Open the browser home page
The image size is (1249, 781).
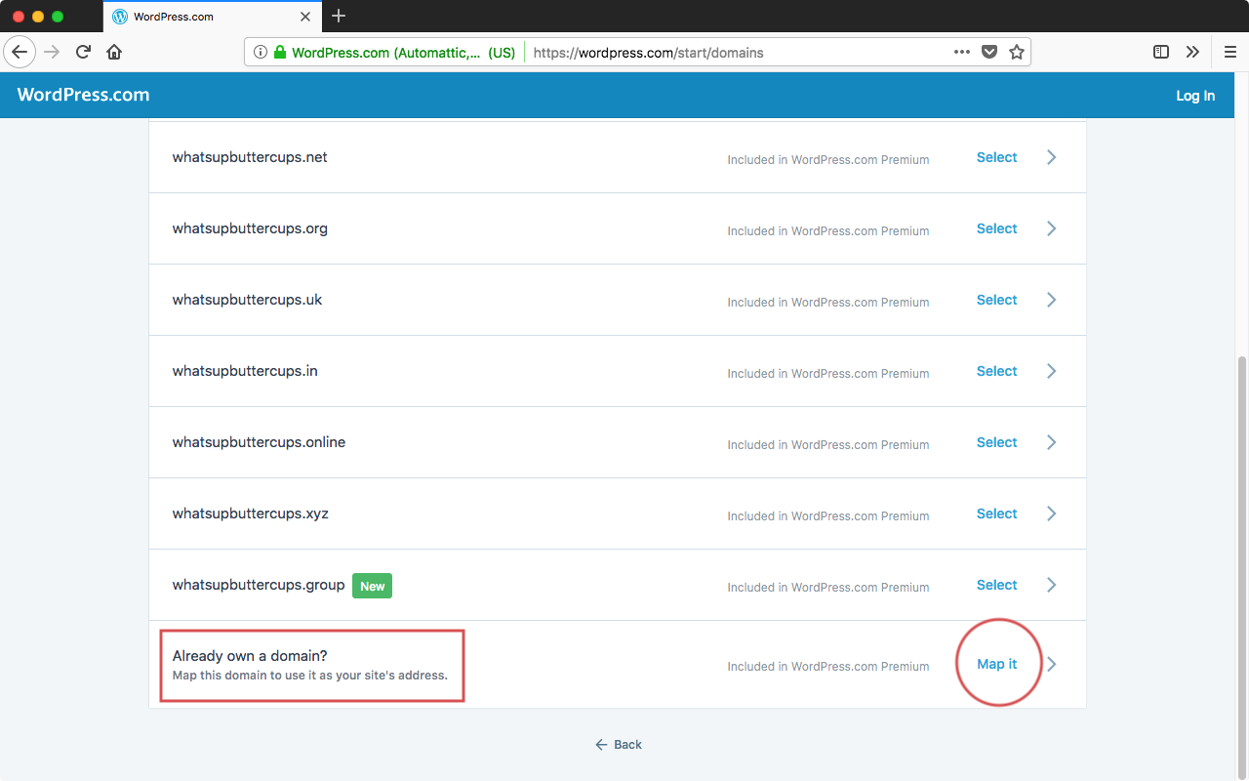(x=114, y=52)
